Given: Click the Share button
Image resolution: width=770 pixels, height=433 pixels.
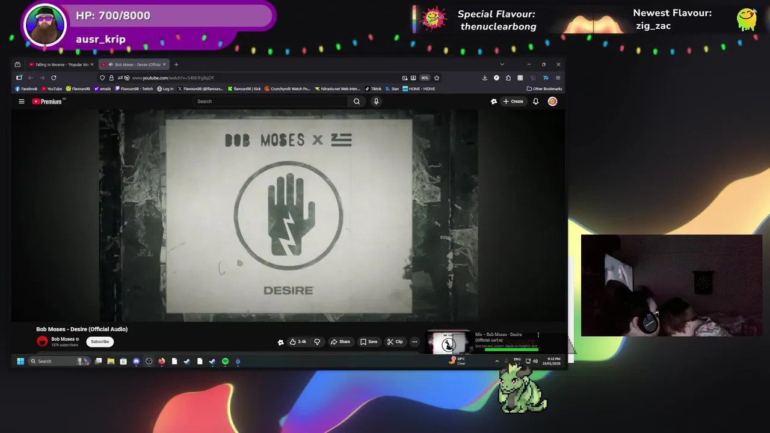Looking at the screenshot, I should 340,342.
